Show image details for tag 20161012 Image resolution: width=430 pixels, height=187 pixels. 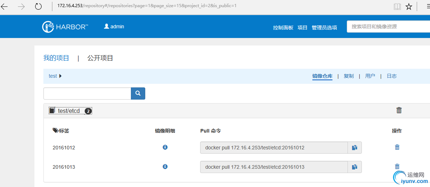(x=165, y=147)
